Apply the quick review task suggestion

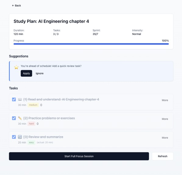click(26, 73)
